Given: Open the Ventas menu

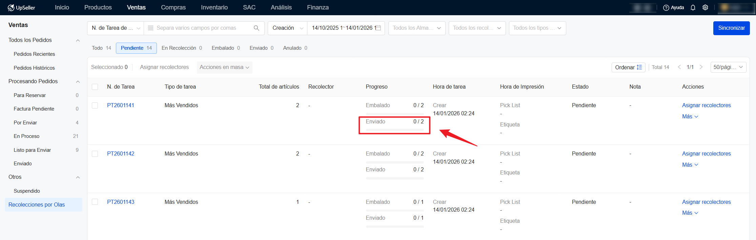Looking at the screenshot, I should pos(136,7).
